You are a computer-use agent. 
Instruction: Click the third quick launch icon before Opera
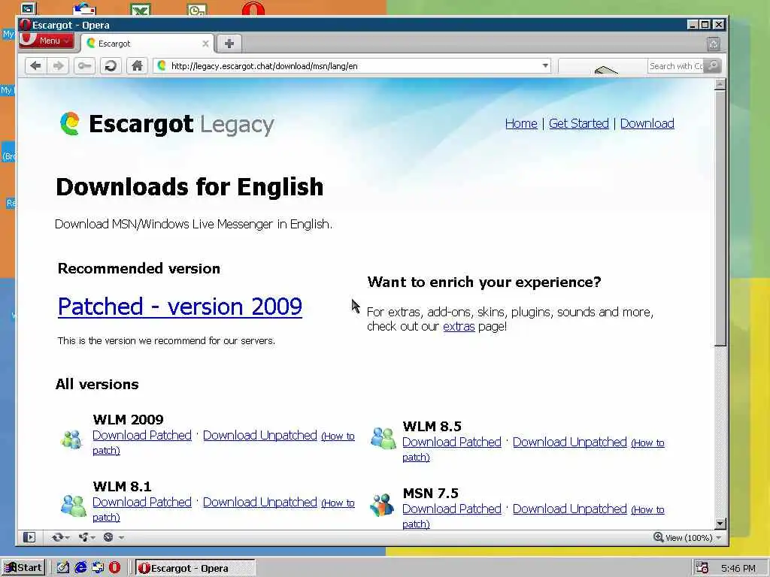(x=98, y=568)
